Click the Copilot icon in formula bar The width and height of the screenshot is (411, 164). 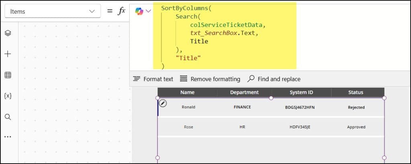pyautogui.click(x=139, y=11)
